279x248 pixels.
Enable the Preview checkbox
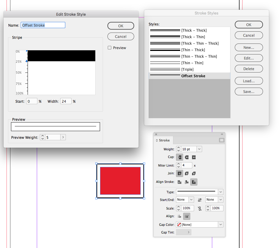[x=110, y=48]
